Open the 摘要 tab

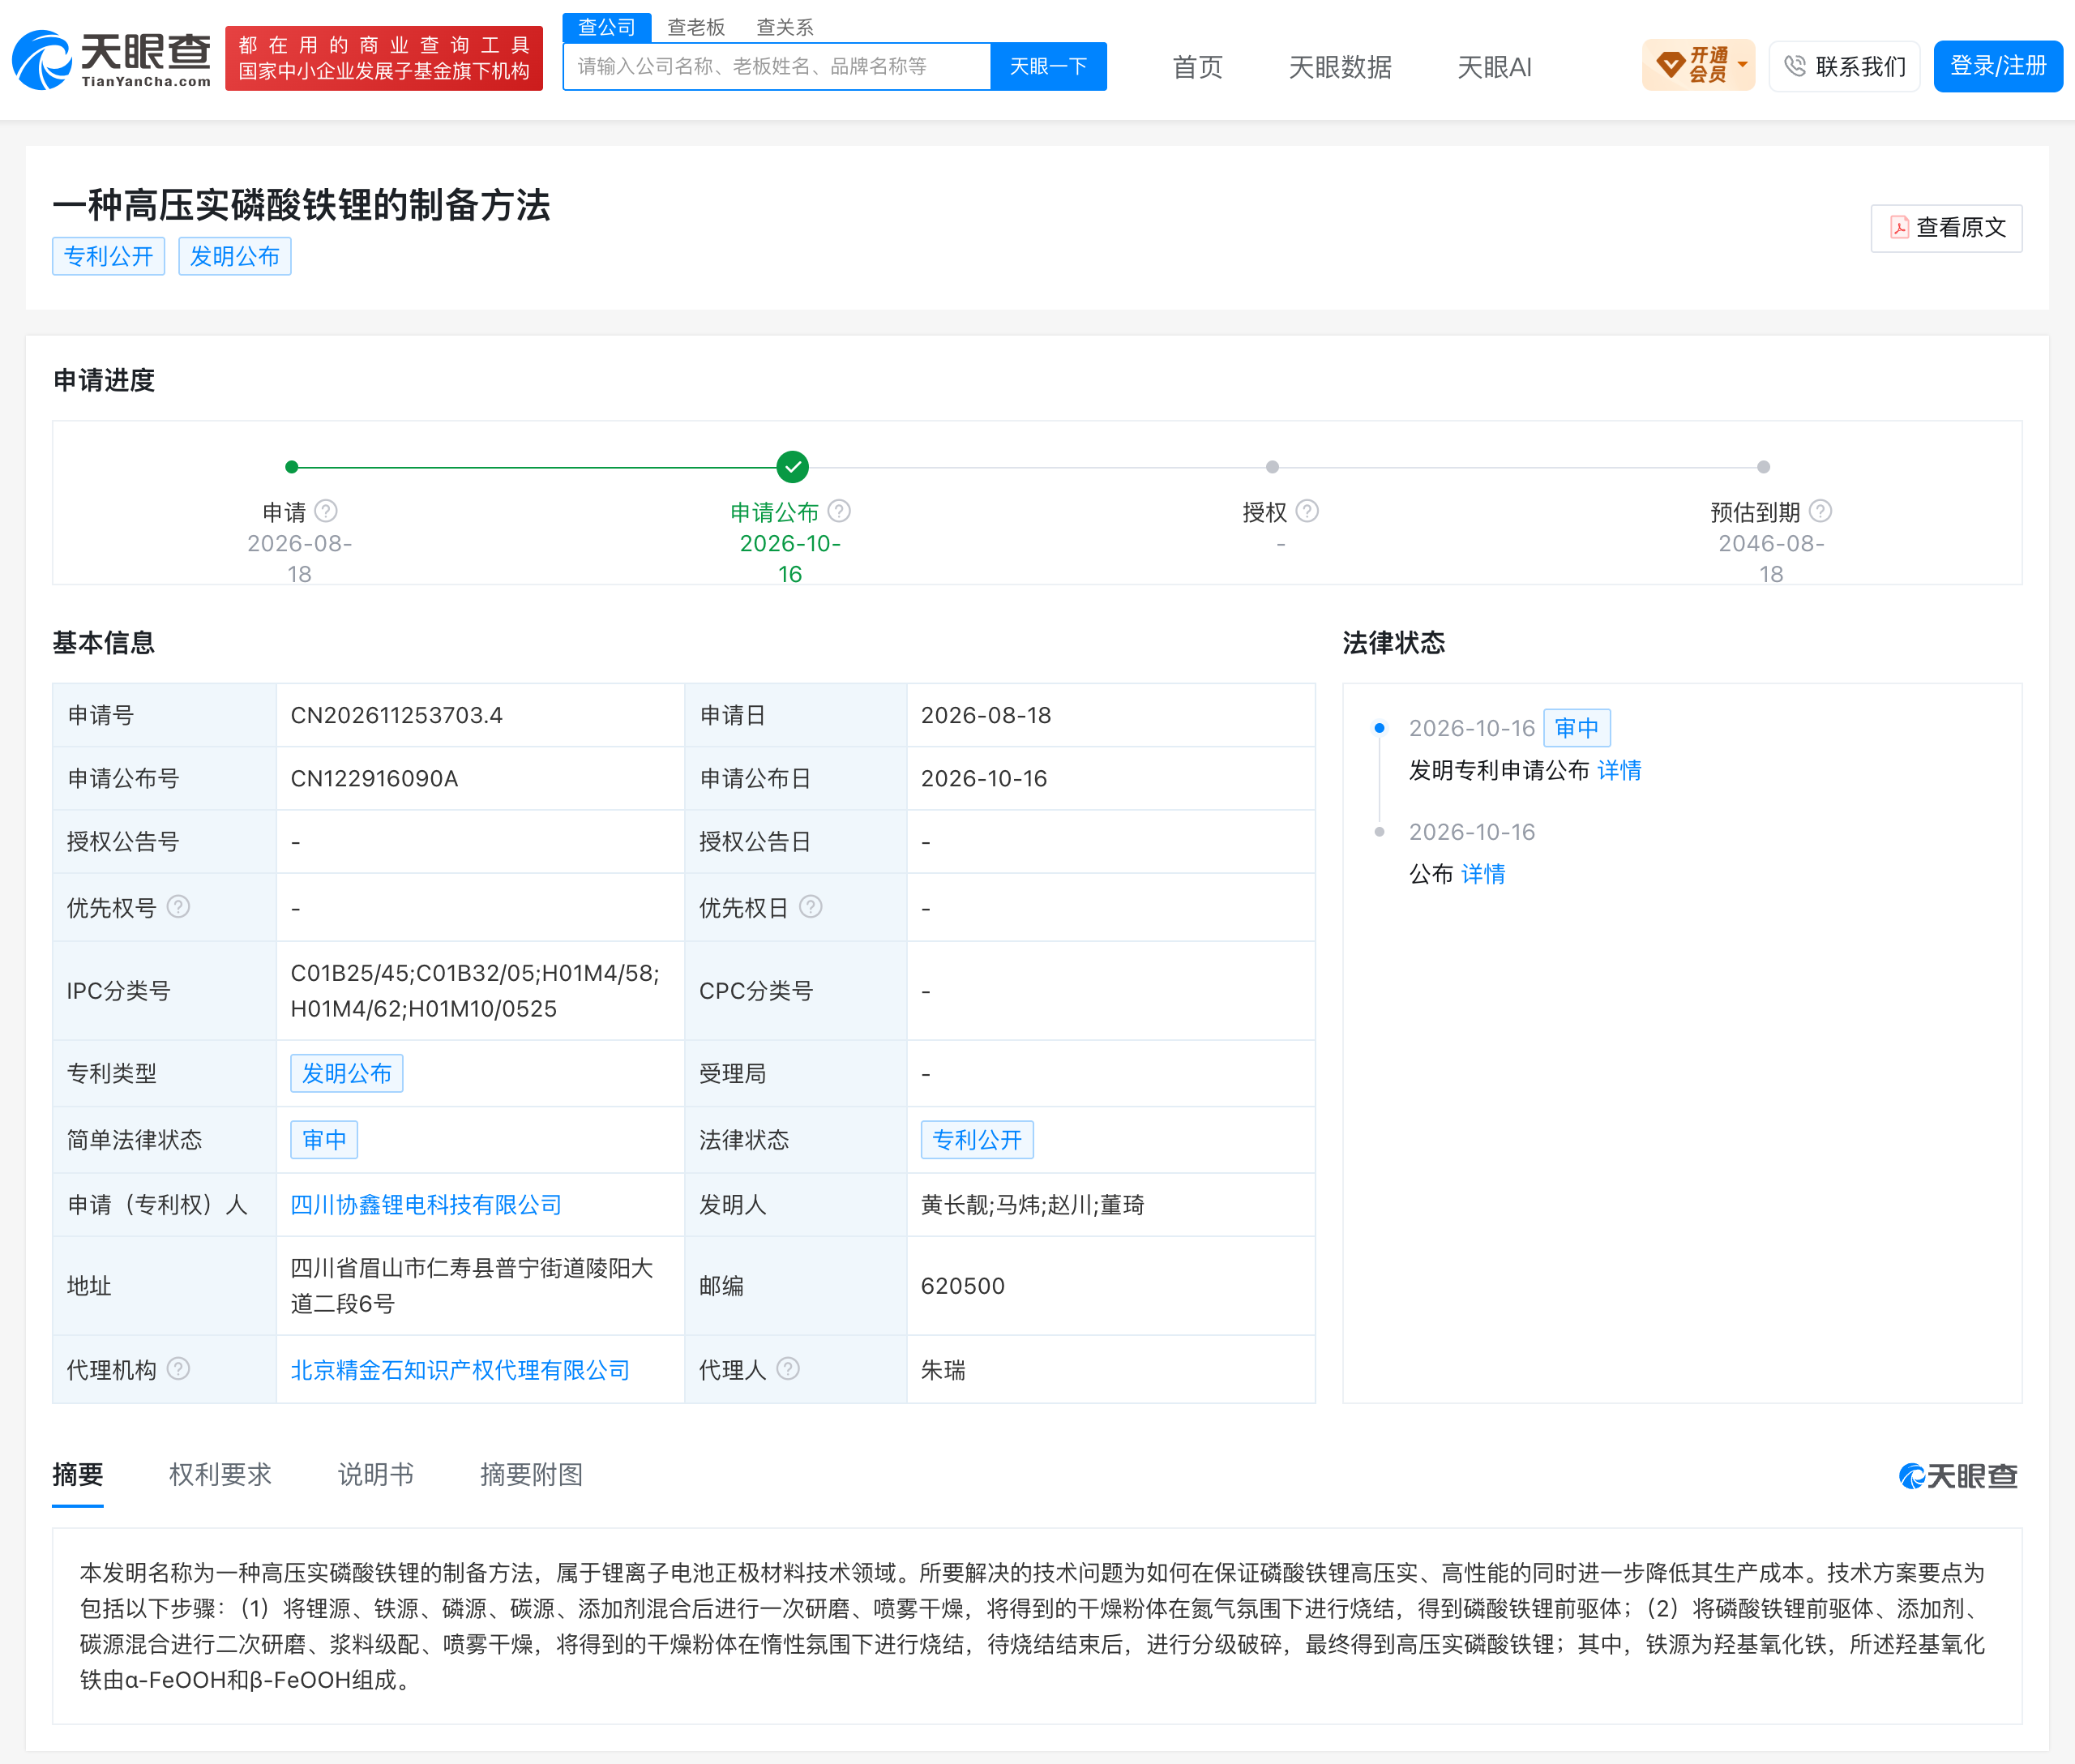(x=78, y=1474)
